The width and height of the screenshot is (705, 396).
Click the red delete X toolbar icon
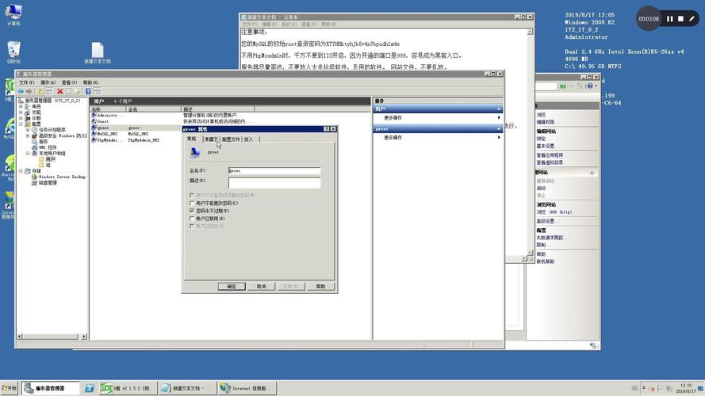coord(59,91)
